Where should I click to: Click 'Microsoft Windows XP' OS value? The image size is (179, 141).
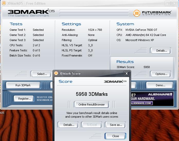click(x=140, y=40)
